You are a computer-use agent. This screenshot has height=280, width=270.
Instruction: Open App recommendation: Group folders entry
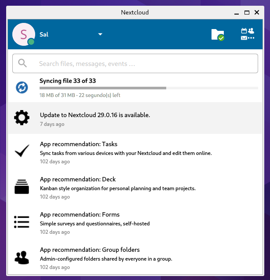(135, 258)
